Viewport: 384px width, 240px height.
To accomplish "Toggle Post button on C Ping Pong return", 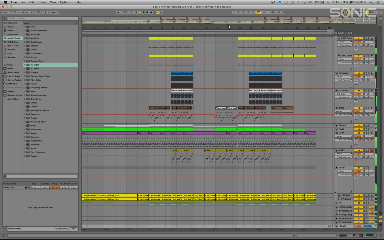I will coord(372,215).
